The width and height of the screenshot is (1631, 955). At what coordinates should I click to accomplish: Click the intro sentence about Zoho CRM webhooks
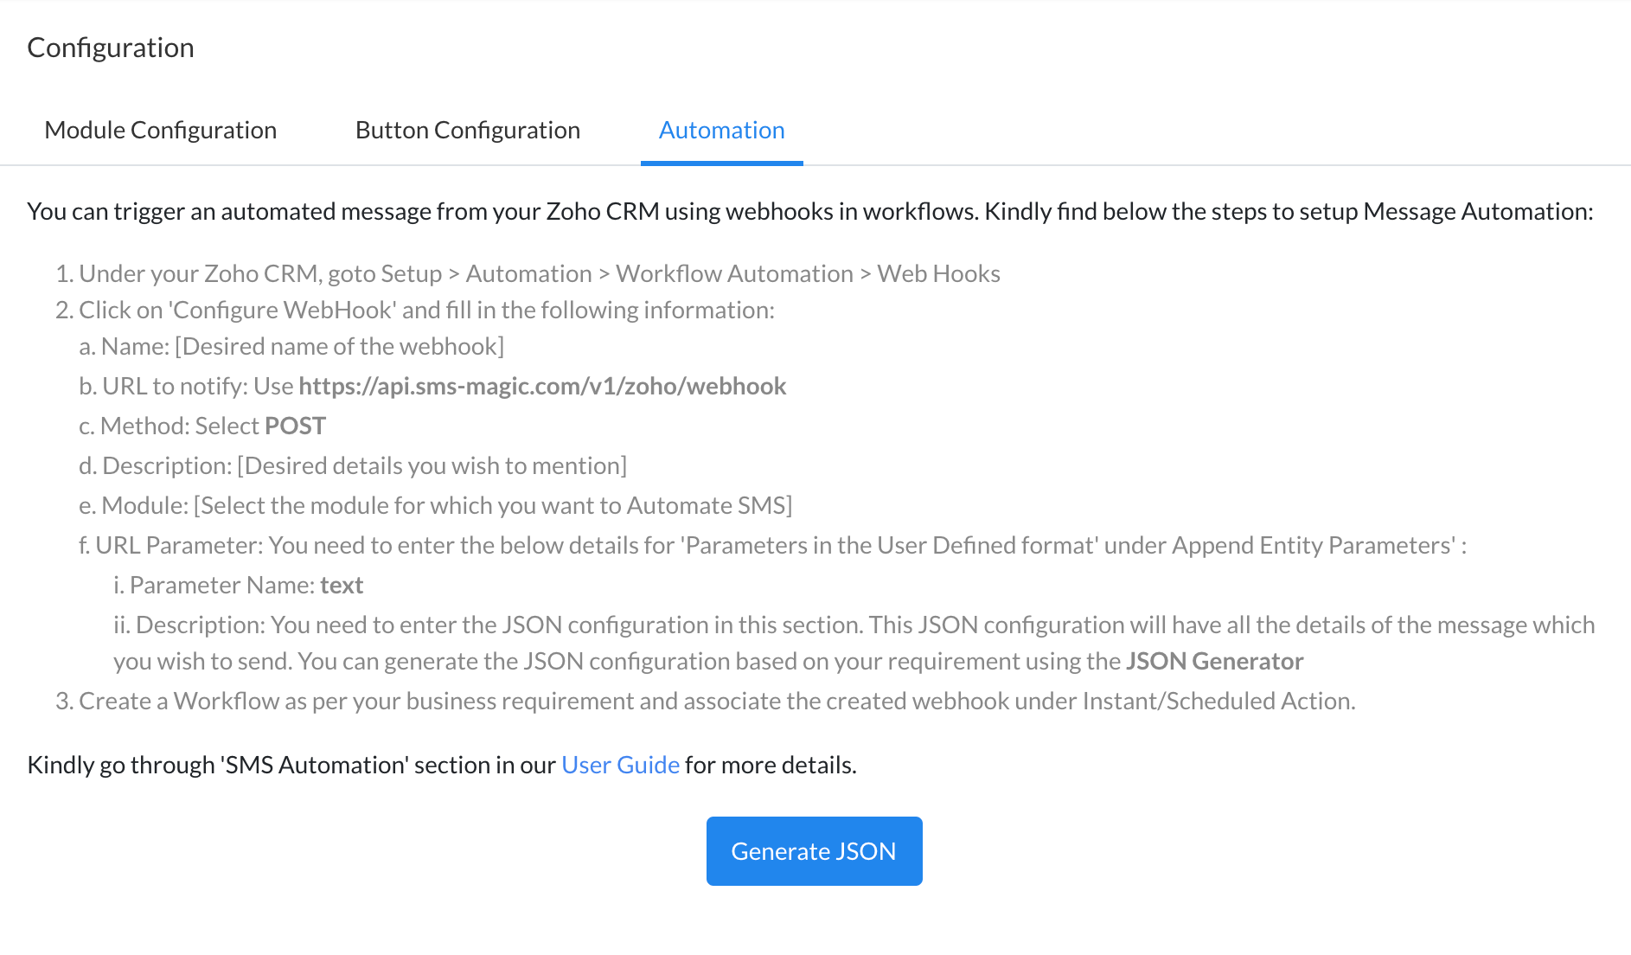(809, 211)
